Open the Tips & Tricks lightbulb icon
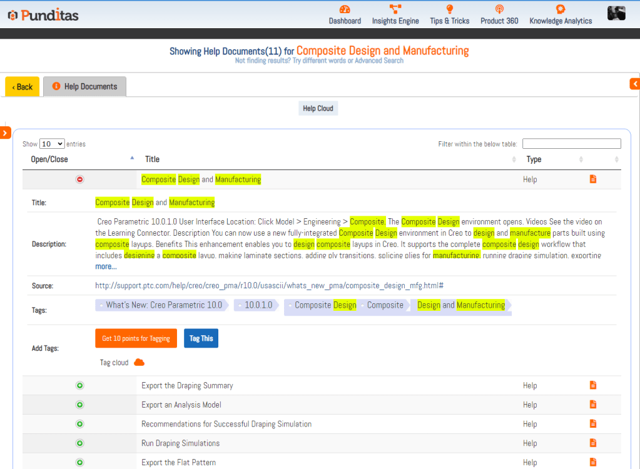 point(449,9)
